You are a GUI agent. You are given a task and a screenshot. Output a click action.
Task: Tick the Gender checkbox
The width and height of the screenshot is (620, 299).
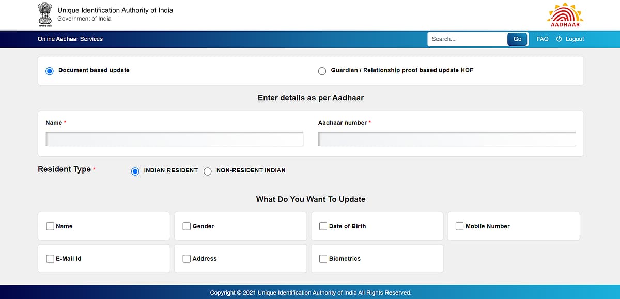[x=187, y=226]
